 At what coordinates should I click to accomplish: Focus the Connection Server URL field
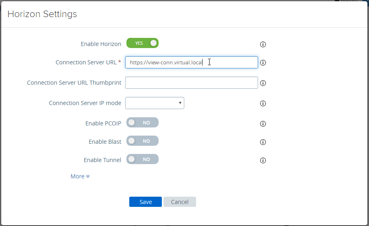pos(192,62)
